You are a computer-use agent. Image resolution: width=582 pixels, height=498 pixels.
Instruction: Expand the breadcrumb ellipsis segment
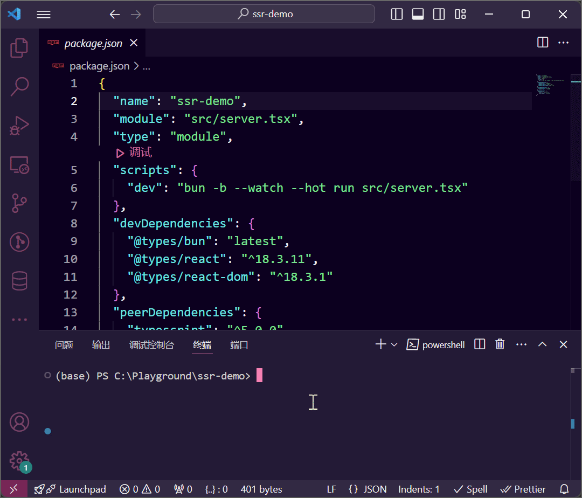(147, 67)
